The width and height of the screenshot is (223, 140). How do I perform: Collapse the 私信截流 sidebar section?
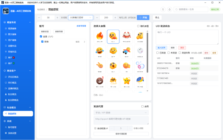(30, 108)
